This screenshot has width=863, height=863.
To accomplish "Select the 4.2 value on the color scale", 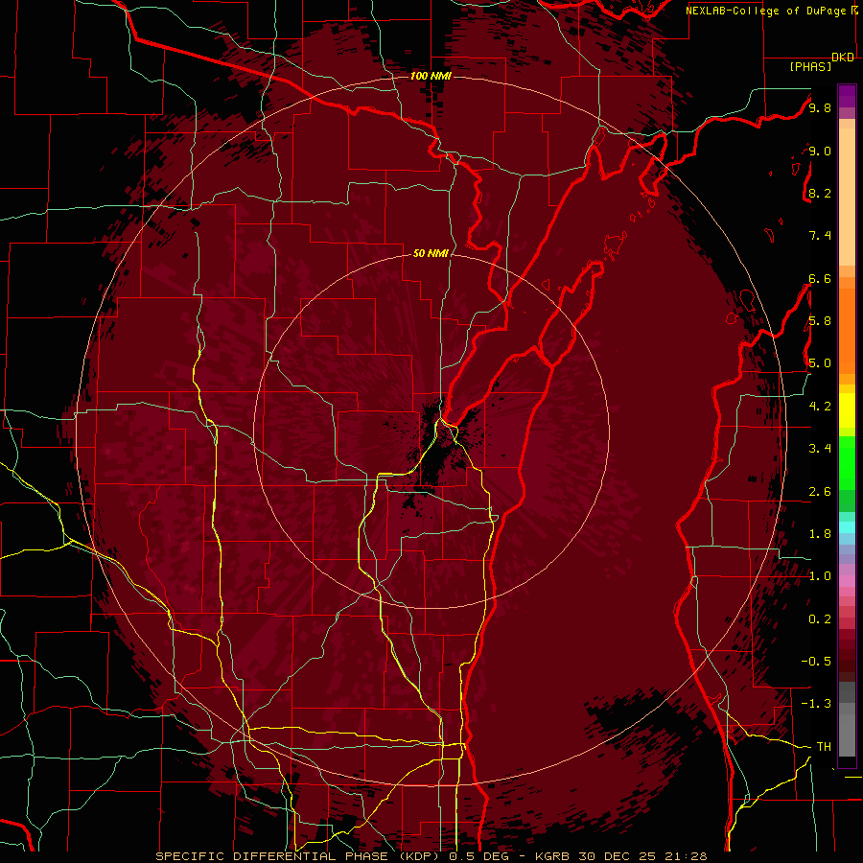I will tap(820, 407).
